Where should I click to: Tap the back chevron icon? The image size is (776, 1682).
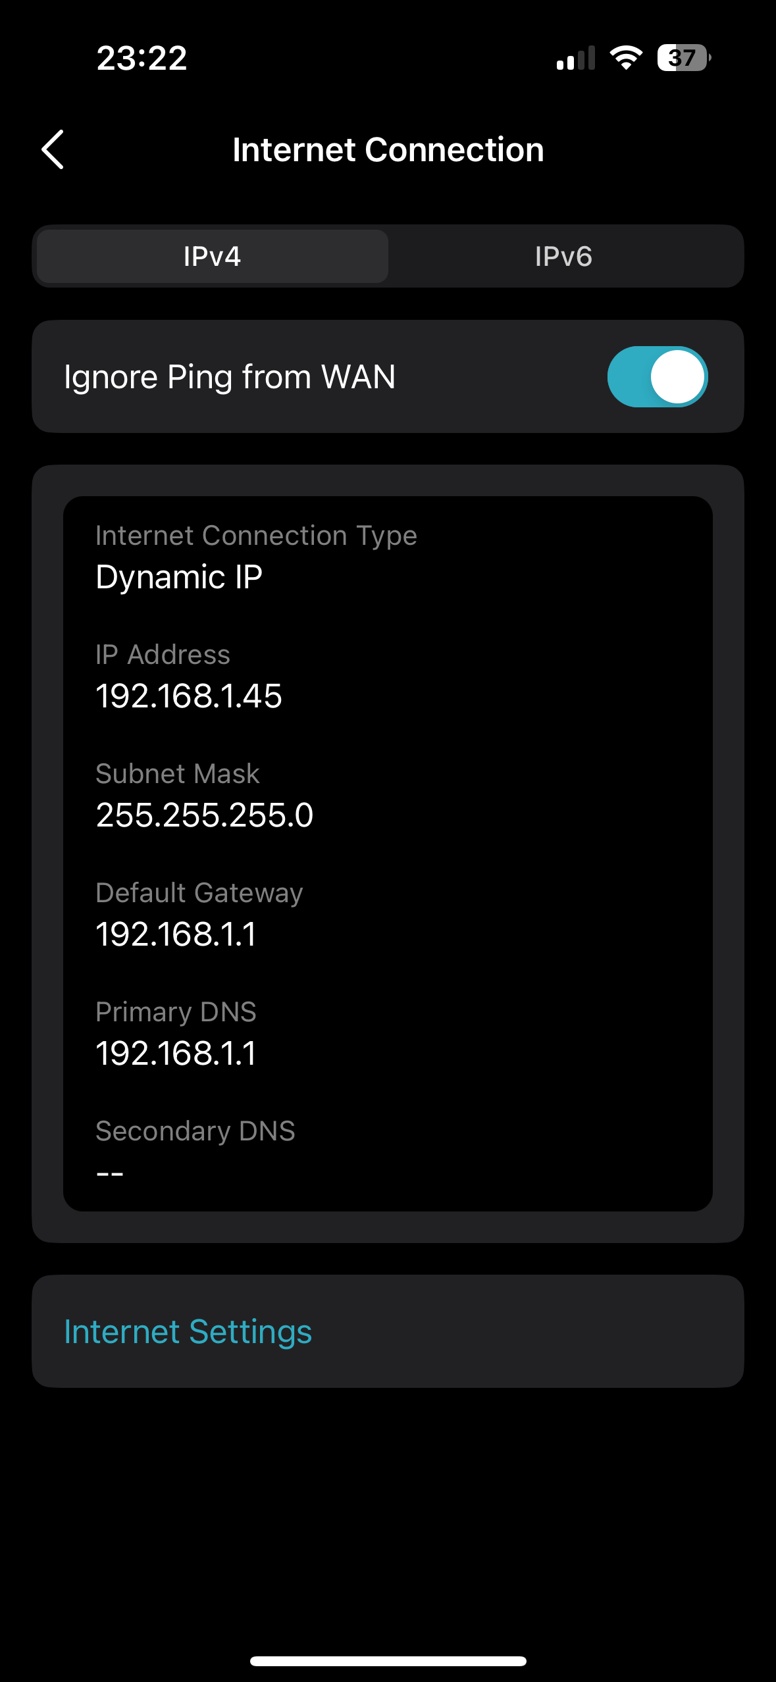point(53,149)
